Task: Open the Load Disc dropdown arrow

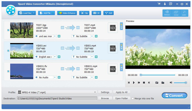Action: tap(34, 13)
